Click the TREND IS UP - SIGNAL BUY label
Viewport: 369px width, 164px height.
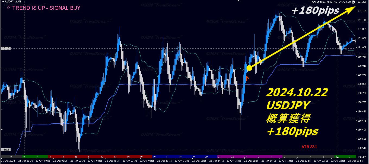click(46, 8)
